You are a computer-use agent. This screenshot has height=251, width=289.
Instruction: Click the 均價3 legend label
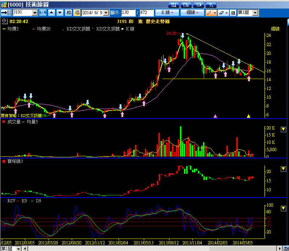point(13,29)
